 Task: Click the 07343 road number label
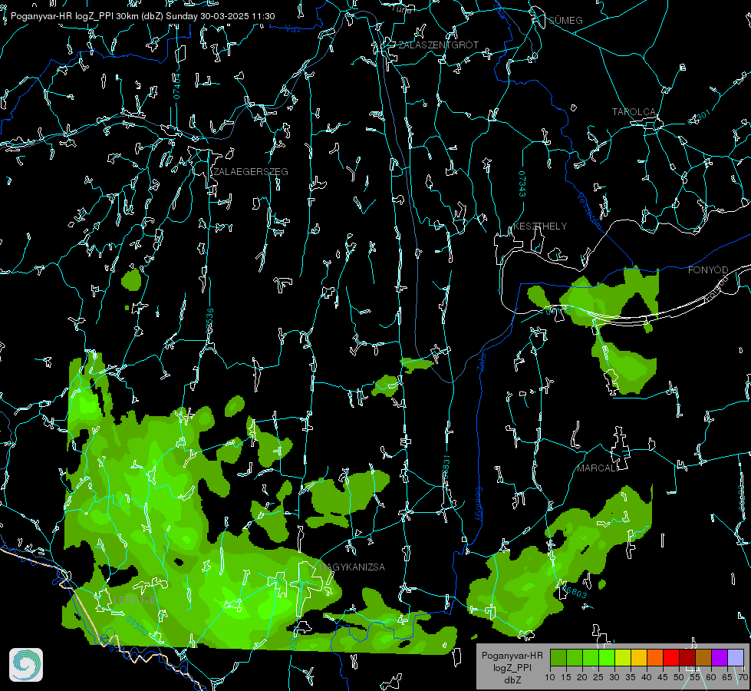point(522,183)
